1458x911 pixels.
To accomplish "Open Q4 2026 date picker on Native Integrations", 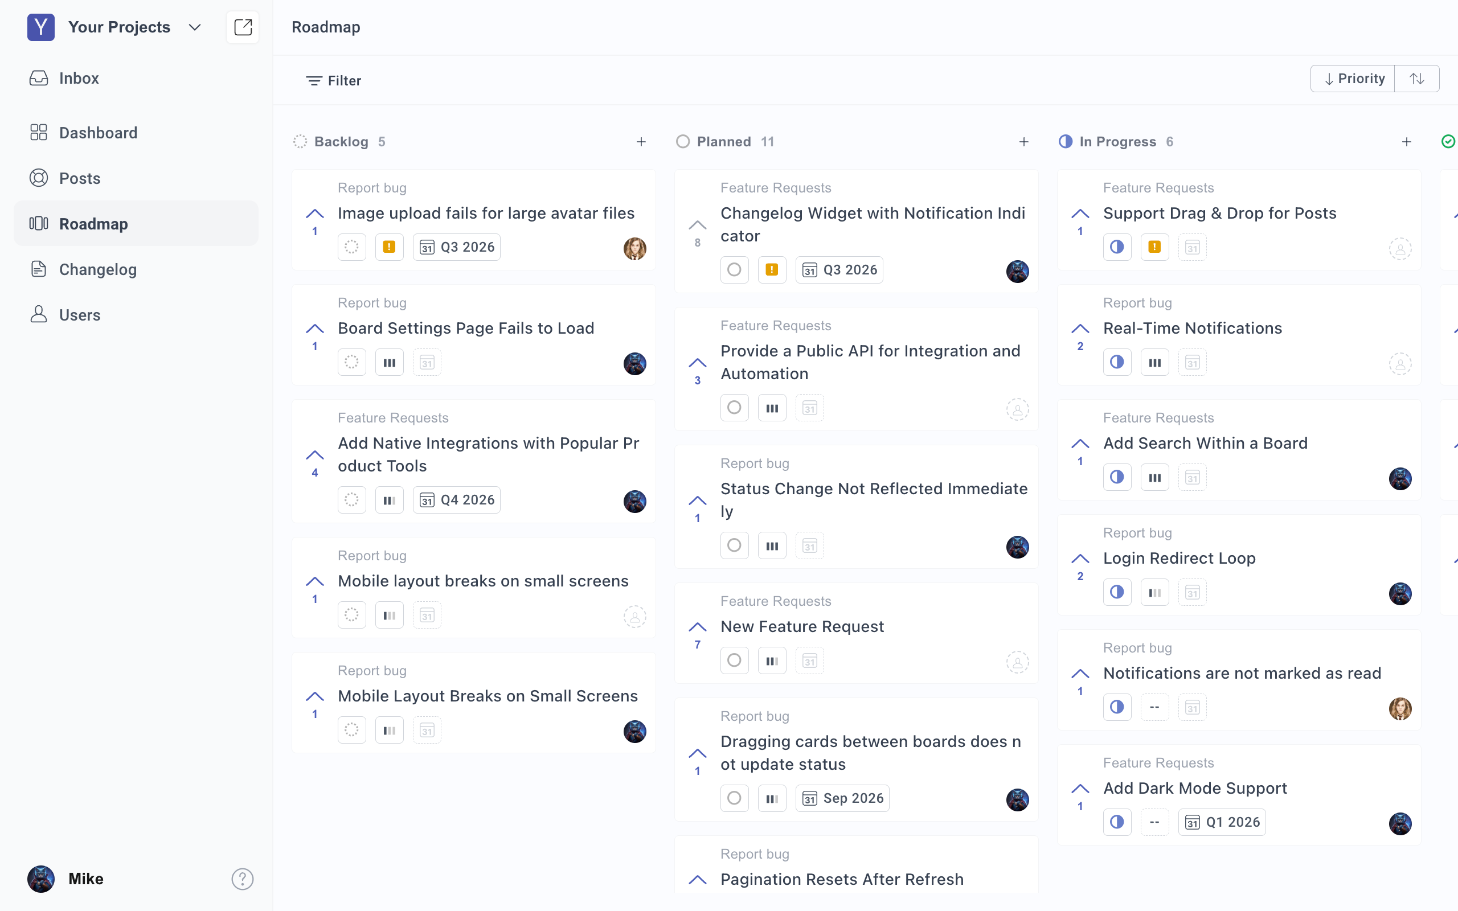I will 457,500.
